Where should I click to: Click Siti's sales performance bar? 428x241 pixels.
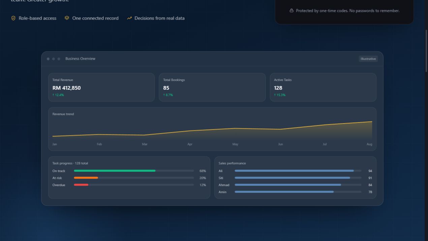pos(293,178)
